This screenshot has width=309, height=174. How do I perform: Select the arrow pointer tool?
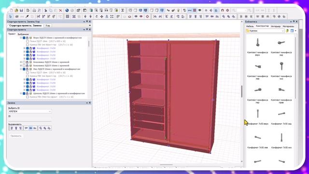coord(11,16)
